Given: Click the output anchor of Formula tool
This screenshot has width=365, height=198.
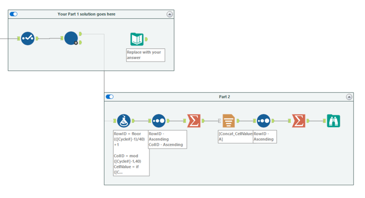Looking at the screenshot, I should (x=133, y=121).
